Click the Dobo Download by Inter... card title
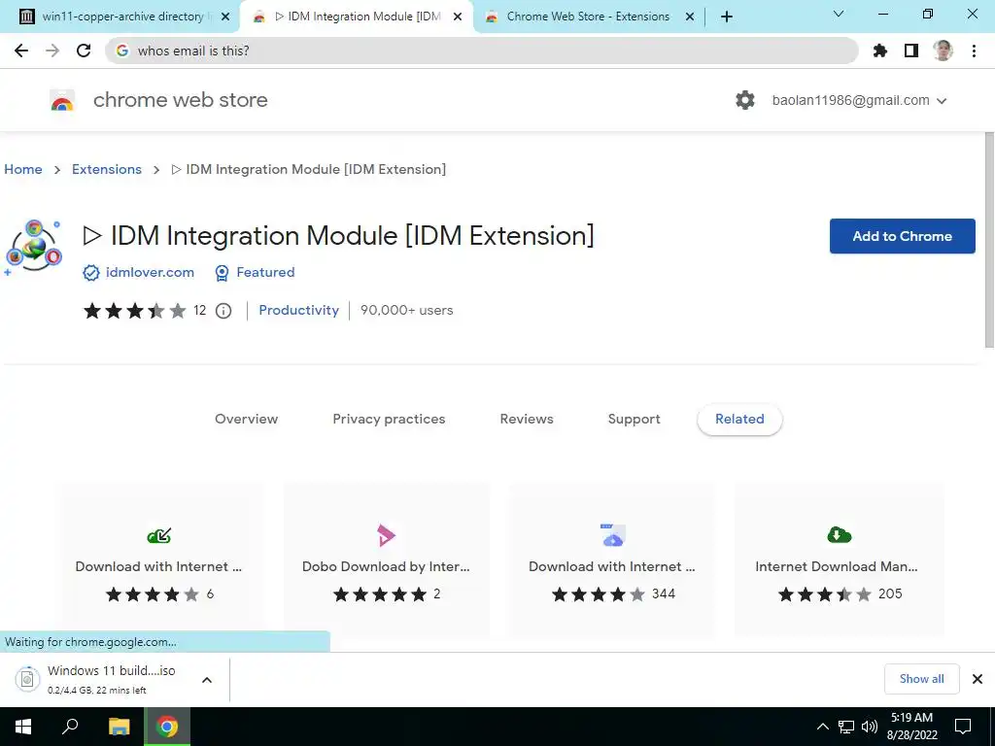 pyautogui.click(x=386, y=567)
